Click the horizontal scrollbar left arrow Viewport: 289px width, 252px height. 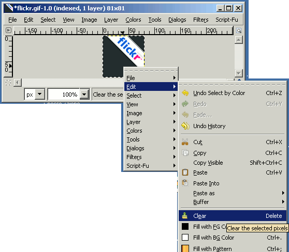click(x=18, y=83)
